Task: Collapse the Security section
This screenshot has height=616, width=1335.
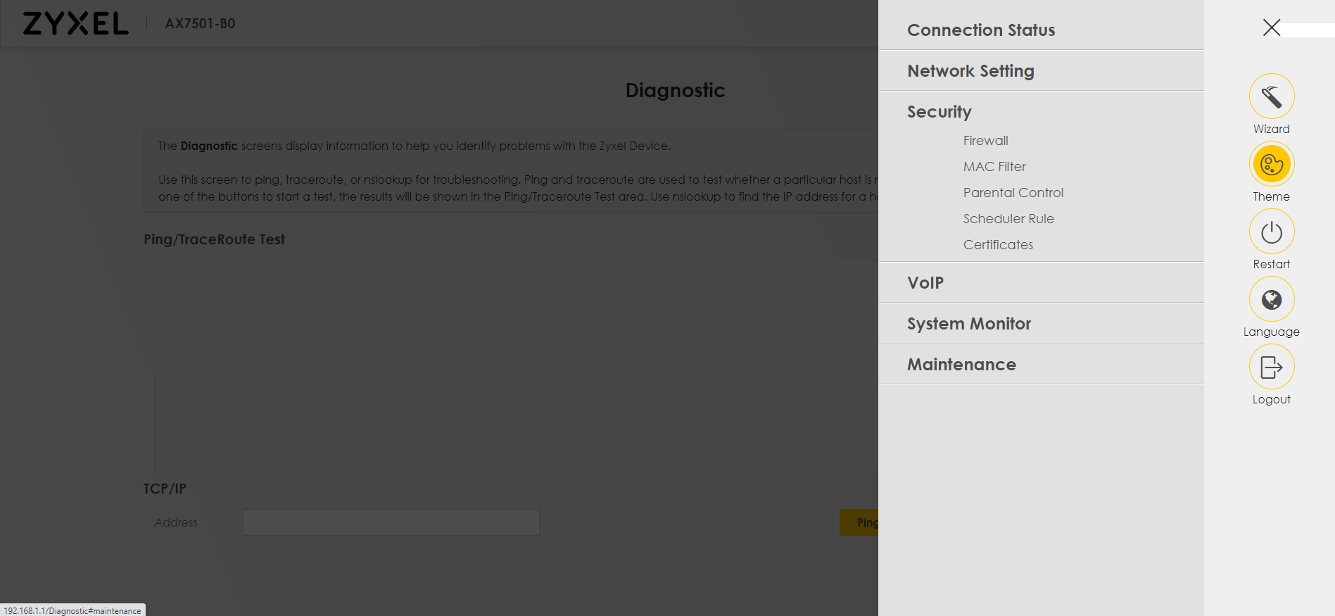Action: point(939,112)
